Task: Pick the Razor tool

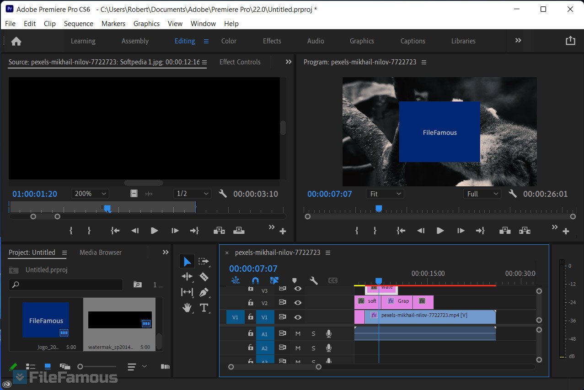Action: pyautogui.click(x=204, y=276)
